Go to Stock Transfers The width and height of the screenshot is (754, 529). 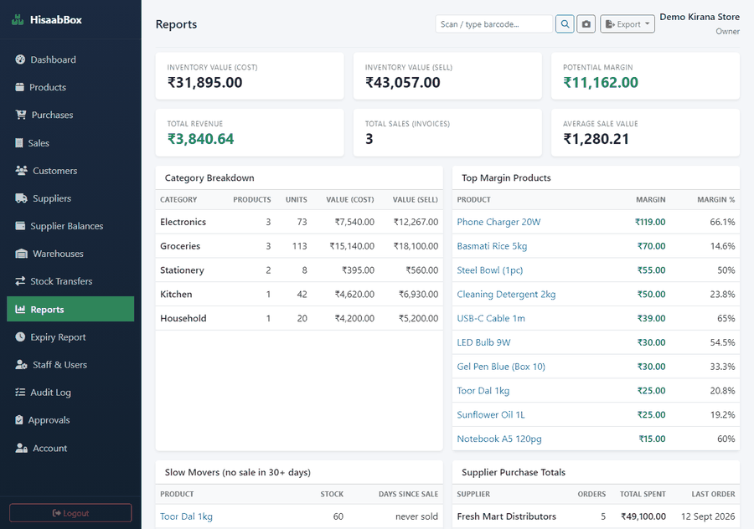tap(70, 281)
